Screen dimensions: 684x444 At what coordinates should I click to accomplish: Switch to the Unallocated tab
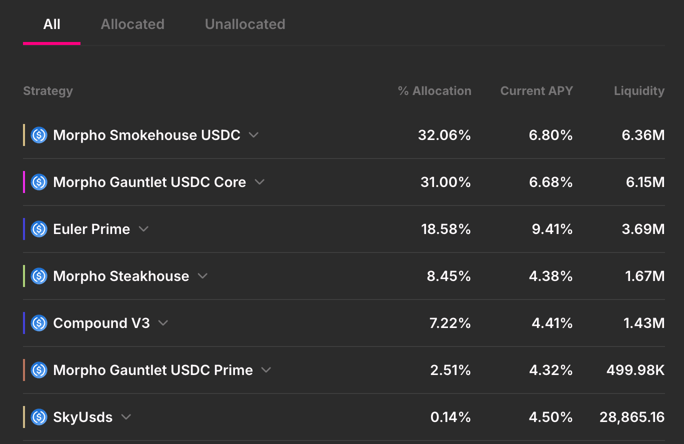coord(245,24)
